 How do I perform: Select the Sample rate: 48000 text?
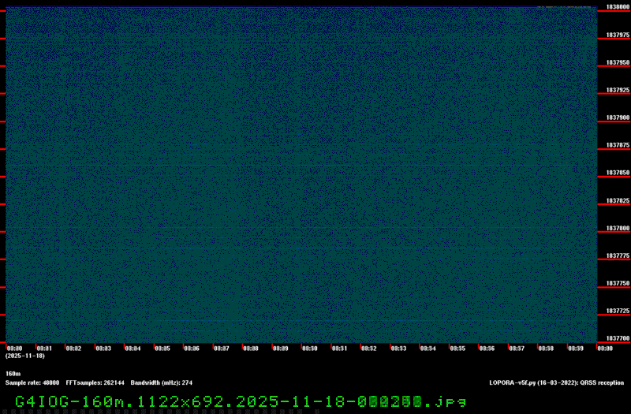click(32, 382)
